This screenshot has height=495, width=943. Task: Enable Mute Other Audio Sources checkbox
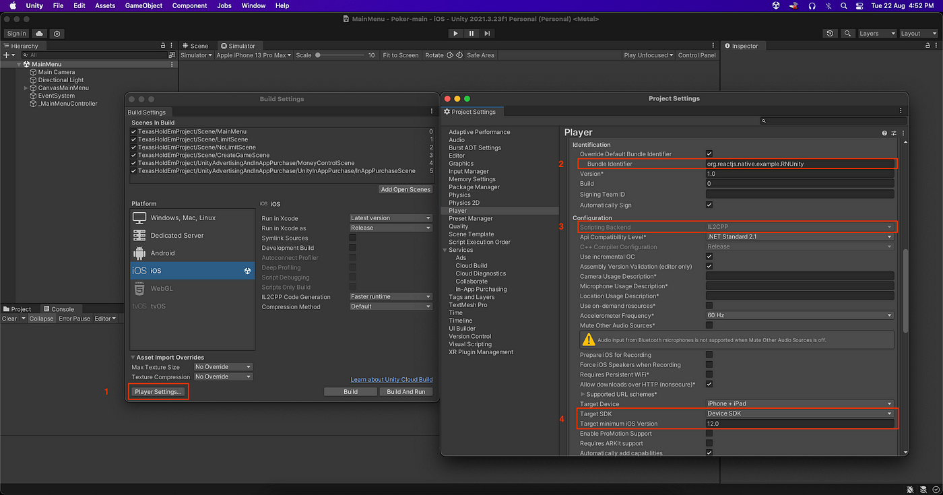click(709, 325)
